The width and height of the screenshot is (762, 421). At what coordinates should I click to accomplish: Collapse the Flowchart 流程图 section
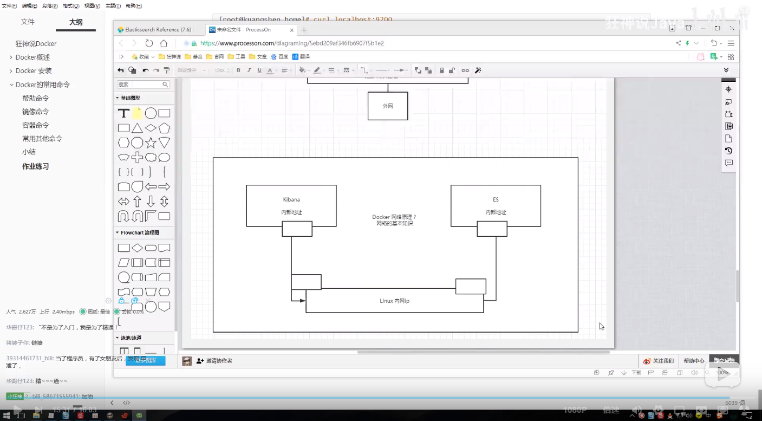(x=138, y=232)
